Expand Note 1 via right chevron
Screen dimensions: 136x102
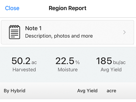coord(124,32)
